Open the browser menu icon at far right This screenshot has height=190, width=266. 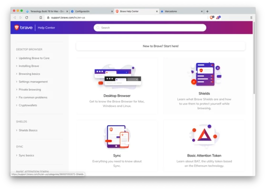click(251, 18)
